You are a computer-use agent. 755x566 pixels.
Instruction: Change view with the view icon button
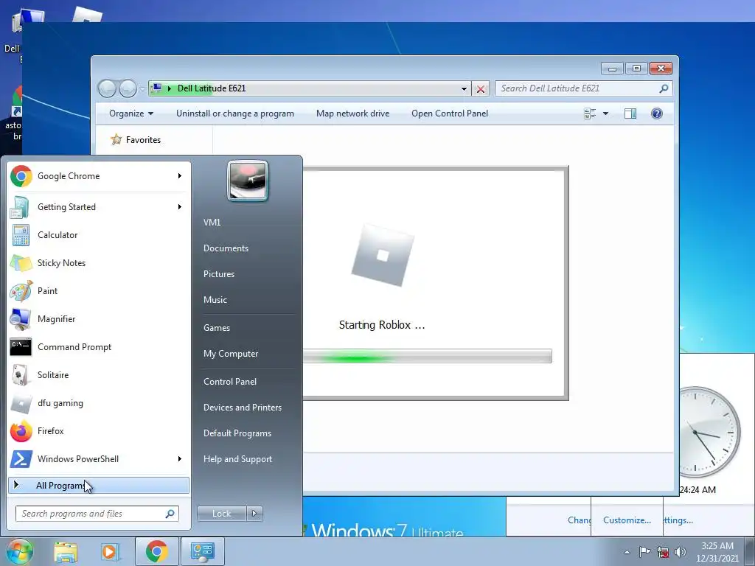tap(590, 113)
